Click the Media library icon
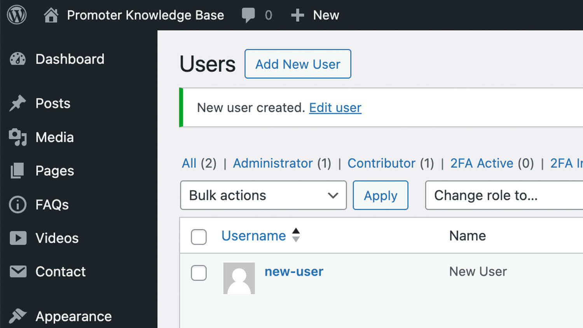This screenshot has height=328, width=583. point(17,137)
